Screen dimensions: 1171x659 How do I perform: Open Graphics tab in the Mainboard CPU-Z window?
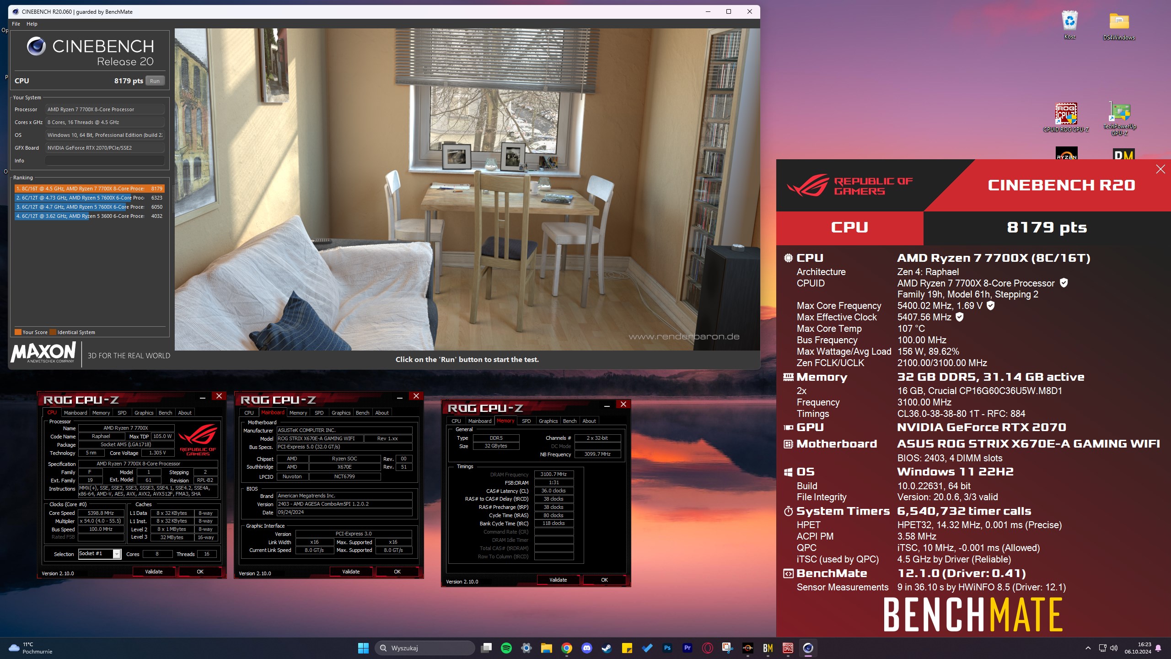(x=341, y=413)
